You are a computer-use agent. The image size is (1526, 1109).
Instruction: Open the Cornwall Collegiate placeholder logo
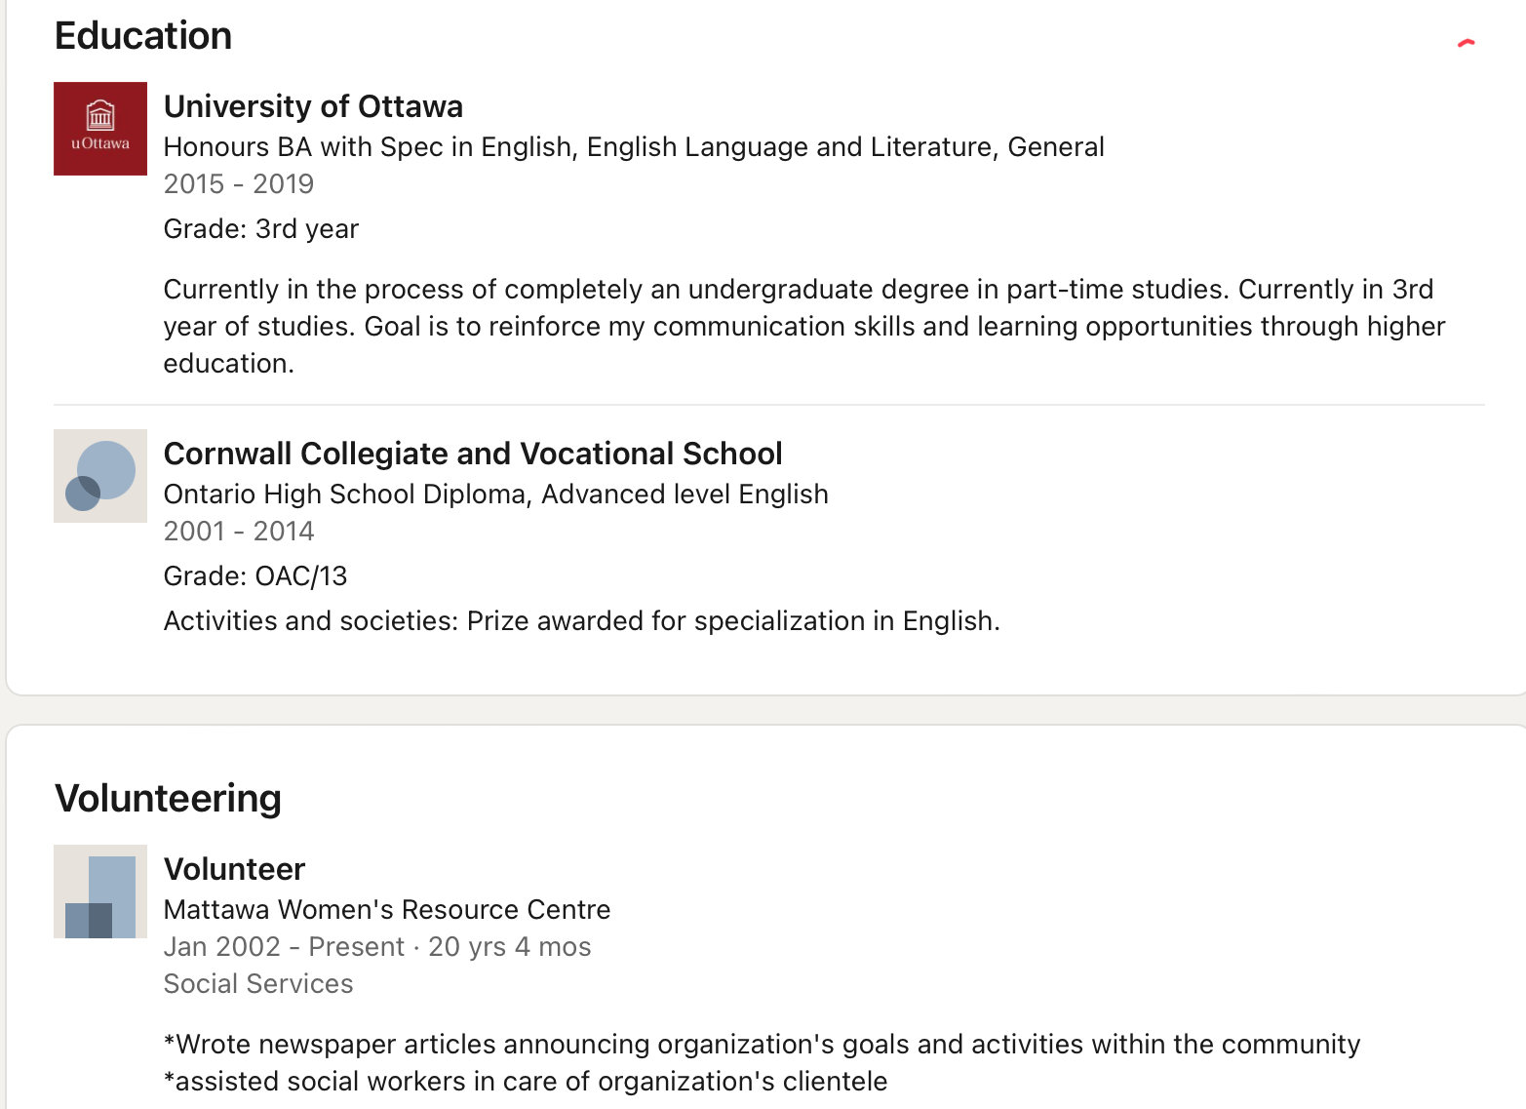coord(100,476)
